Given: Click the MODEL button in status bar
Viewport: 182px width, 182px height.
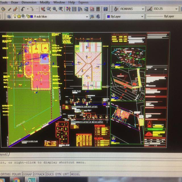Looking at the screenshot, I should coord(75,174).
